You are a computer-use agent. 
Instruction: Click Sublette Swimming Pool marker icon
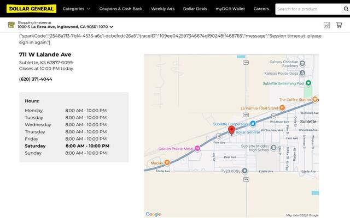[x=308, y=83]
